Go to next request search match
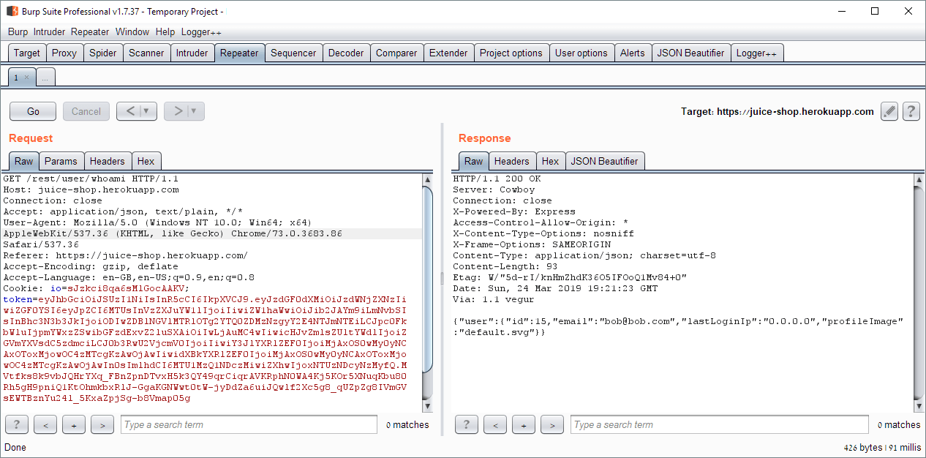This screenshot has height=458, width=926. tap(102, 424)
